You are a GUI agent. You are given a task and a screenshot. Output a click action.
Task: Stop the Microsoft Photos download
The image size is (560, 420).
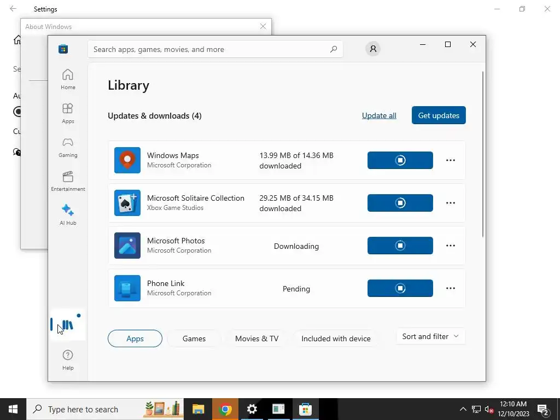400,246
